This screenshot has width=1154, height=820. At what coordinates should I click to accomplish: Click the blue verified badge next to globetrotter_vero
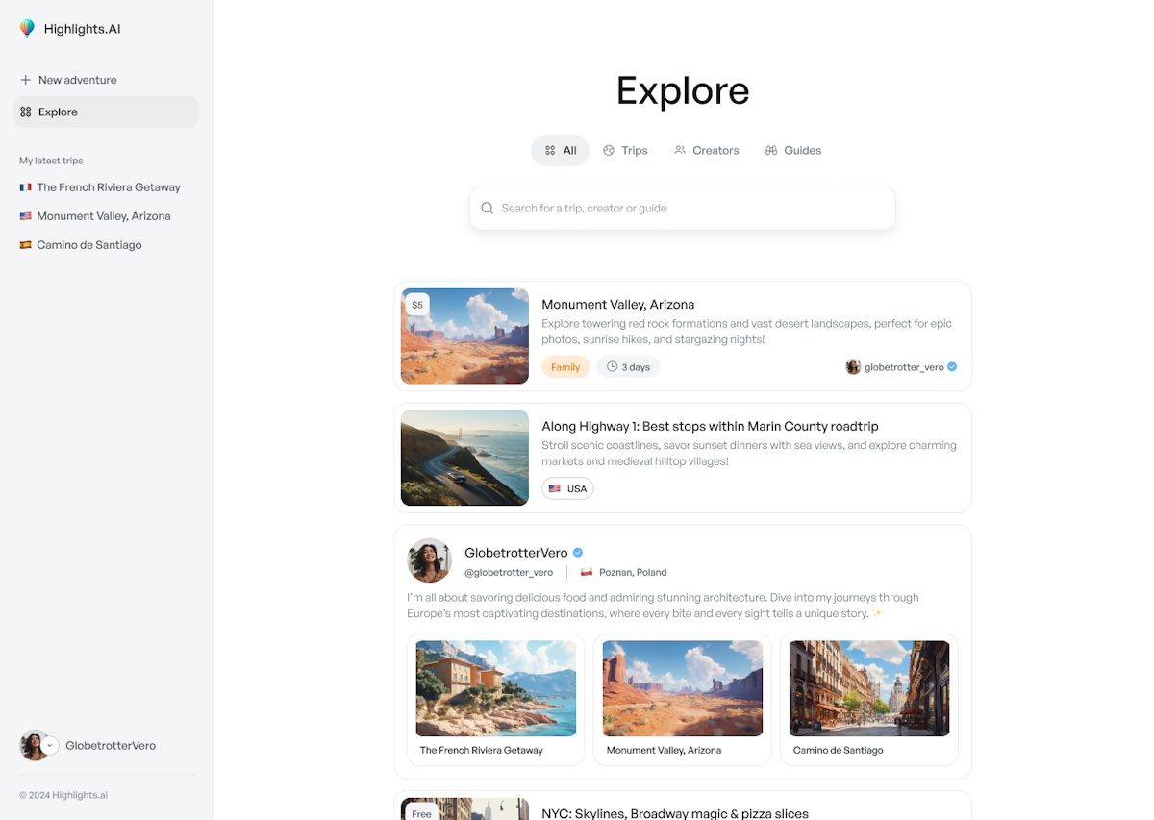[951, 366]
